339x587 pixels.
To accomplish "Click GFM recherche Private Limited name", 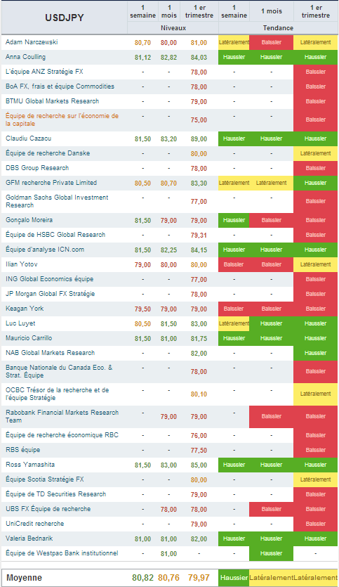I will pos(51,183).
